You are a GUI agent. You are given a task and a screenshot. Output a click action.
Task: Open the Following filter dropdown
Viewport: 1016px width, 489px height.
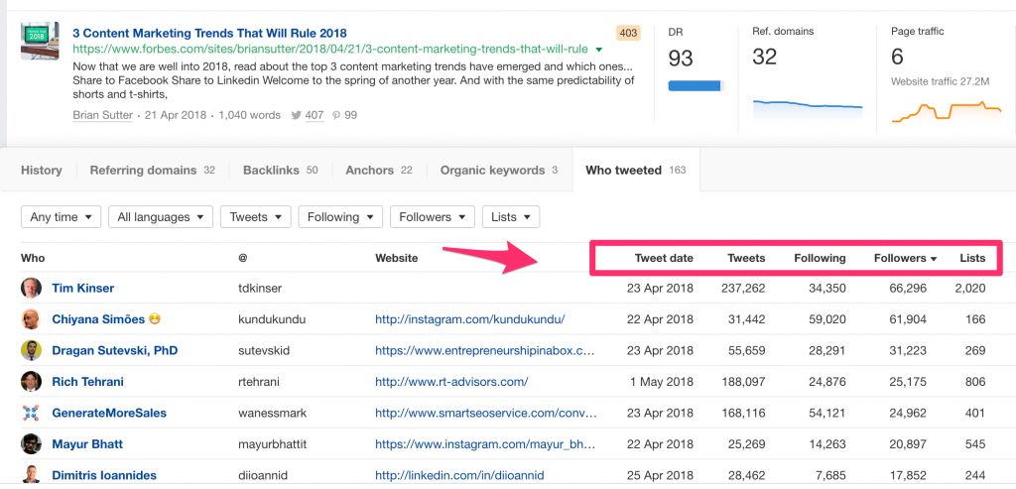click(340, 217)
